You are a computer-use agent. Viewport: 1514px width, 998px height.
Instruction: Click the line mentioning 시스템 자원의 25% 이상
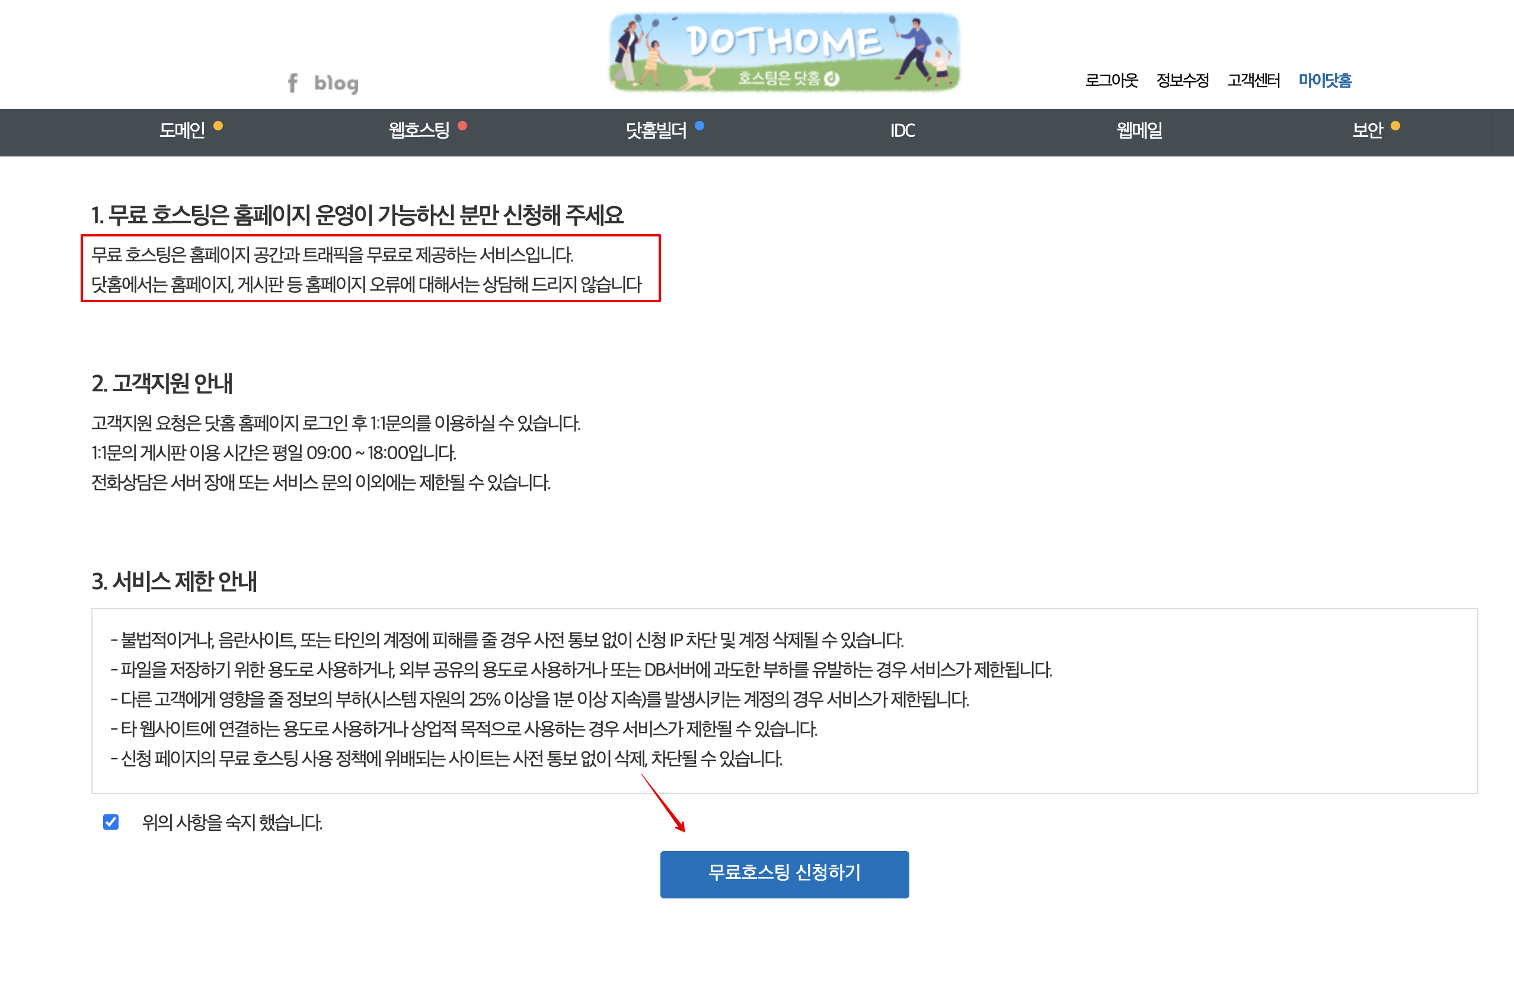pos(540,699)
